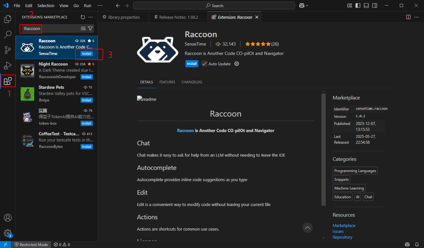Image resolution: width=424 pixels, height=248 pixels.
Task: Toggle the bottom panel
Action: 366,6
